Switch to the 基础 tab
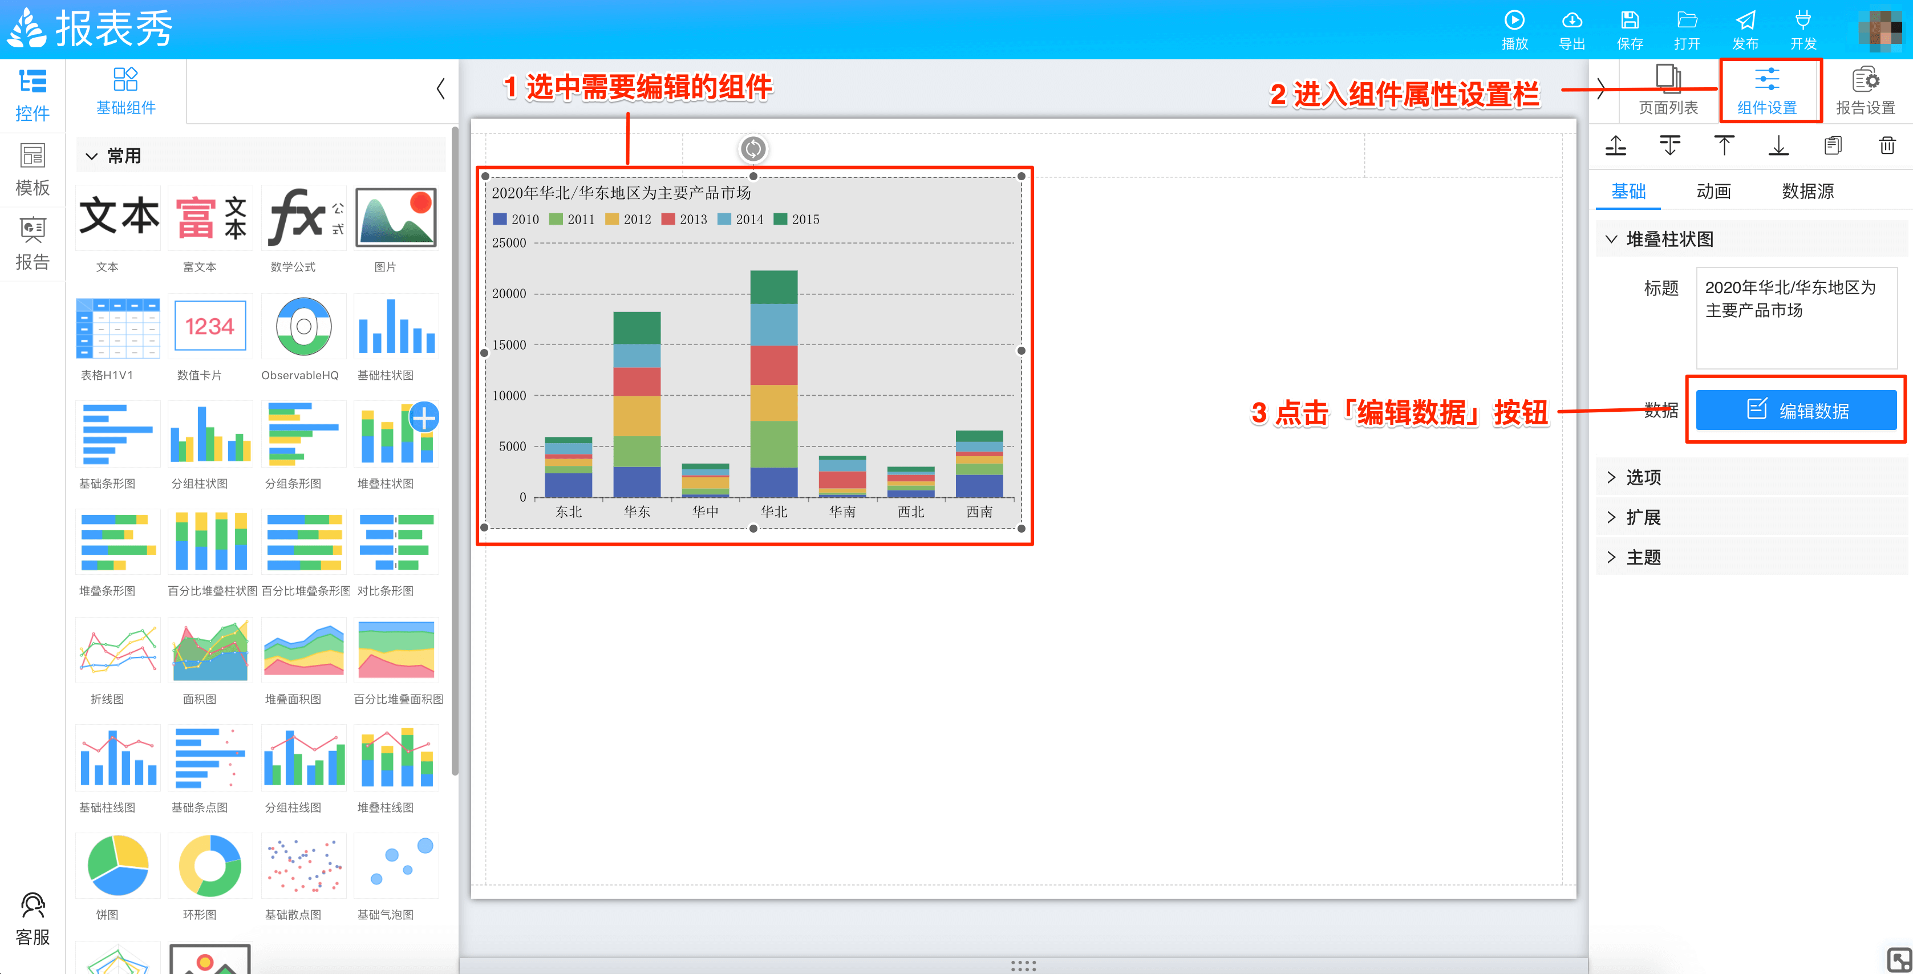This screenshot has height=974, width=1913. 1628,192
